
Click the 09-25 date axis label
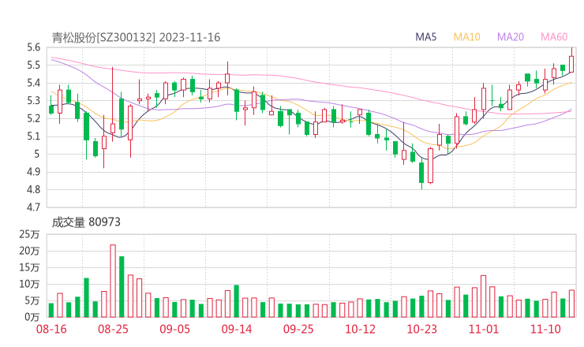click(298, 329)
